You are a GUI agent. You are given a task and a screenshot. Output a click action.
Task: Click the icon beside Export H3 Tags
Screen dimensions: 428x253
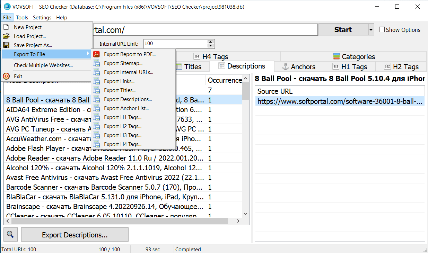[97, 135]
